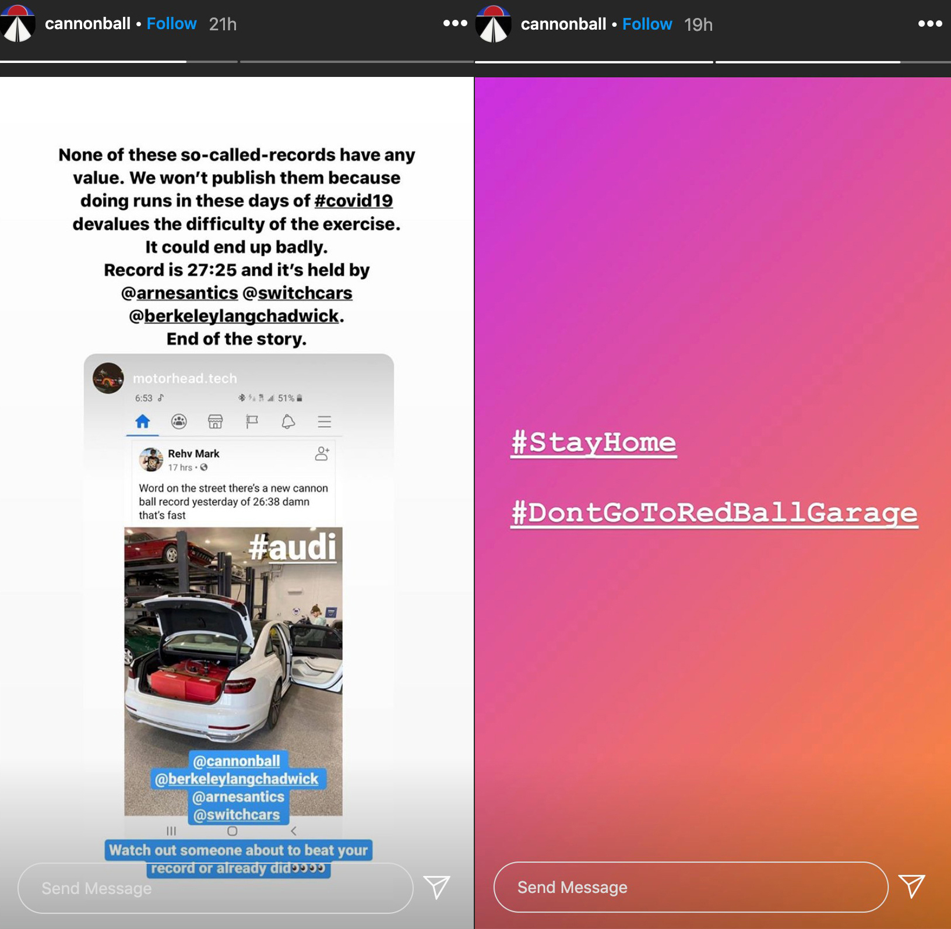Tap hamburger menu icon in embedded screenshot
Viewport: 951px width, 929px height.
(x=325, y=421)
